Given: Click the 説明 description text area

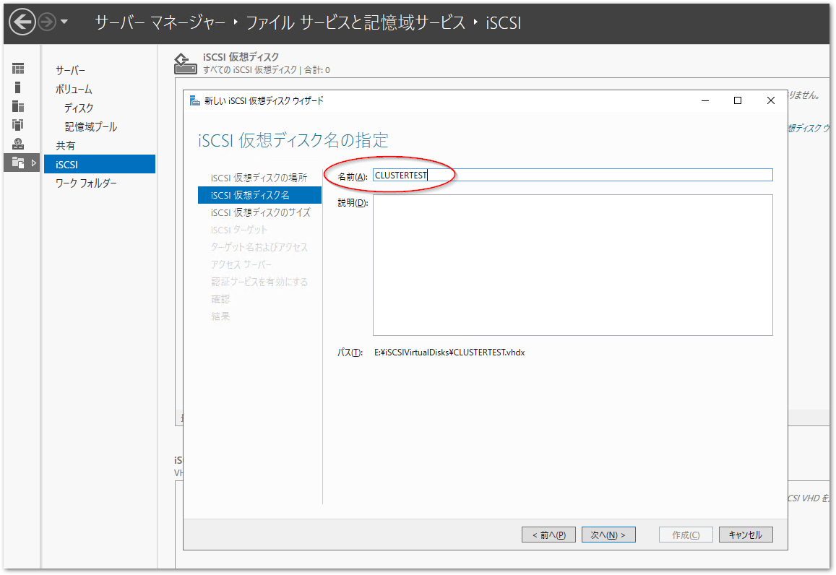Looking at the screenshot, I should [572, 265].
